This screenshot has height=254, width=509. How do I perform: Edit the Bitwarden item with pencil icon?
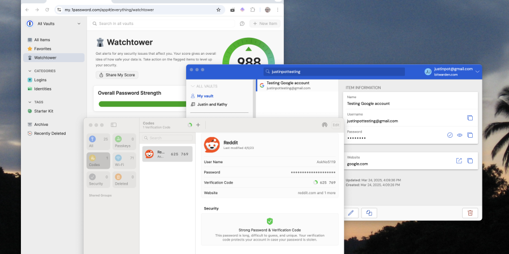click(x=351, y=213)
